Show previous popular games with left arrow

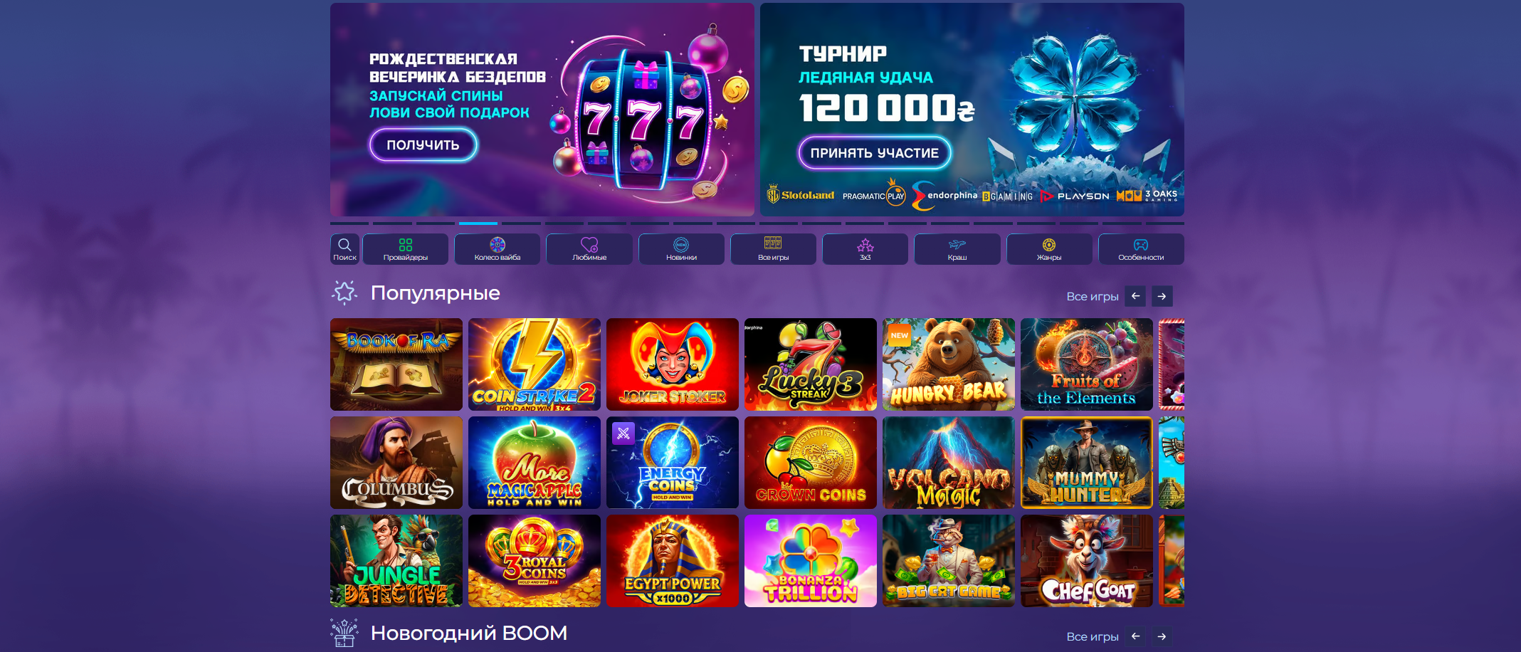(x=1136, y=296)
